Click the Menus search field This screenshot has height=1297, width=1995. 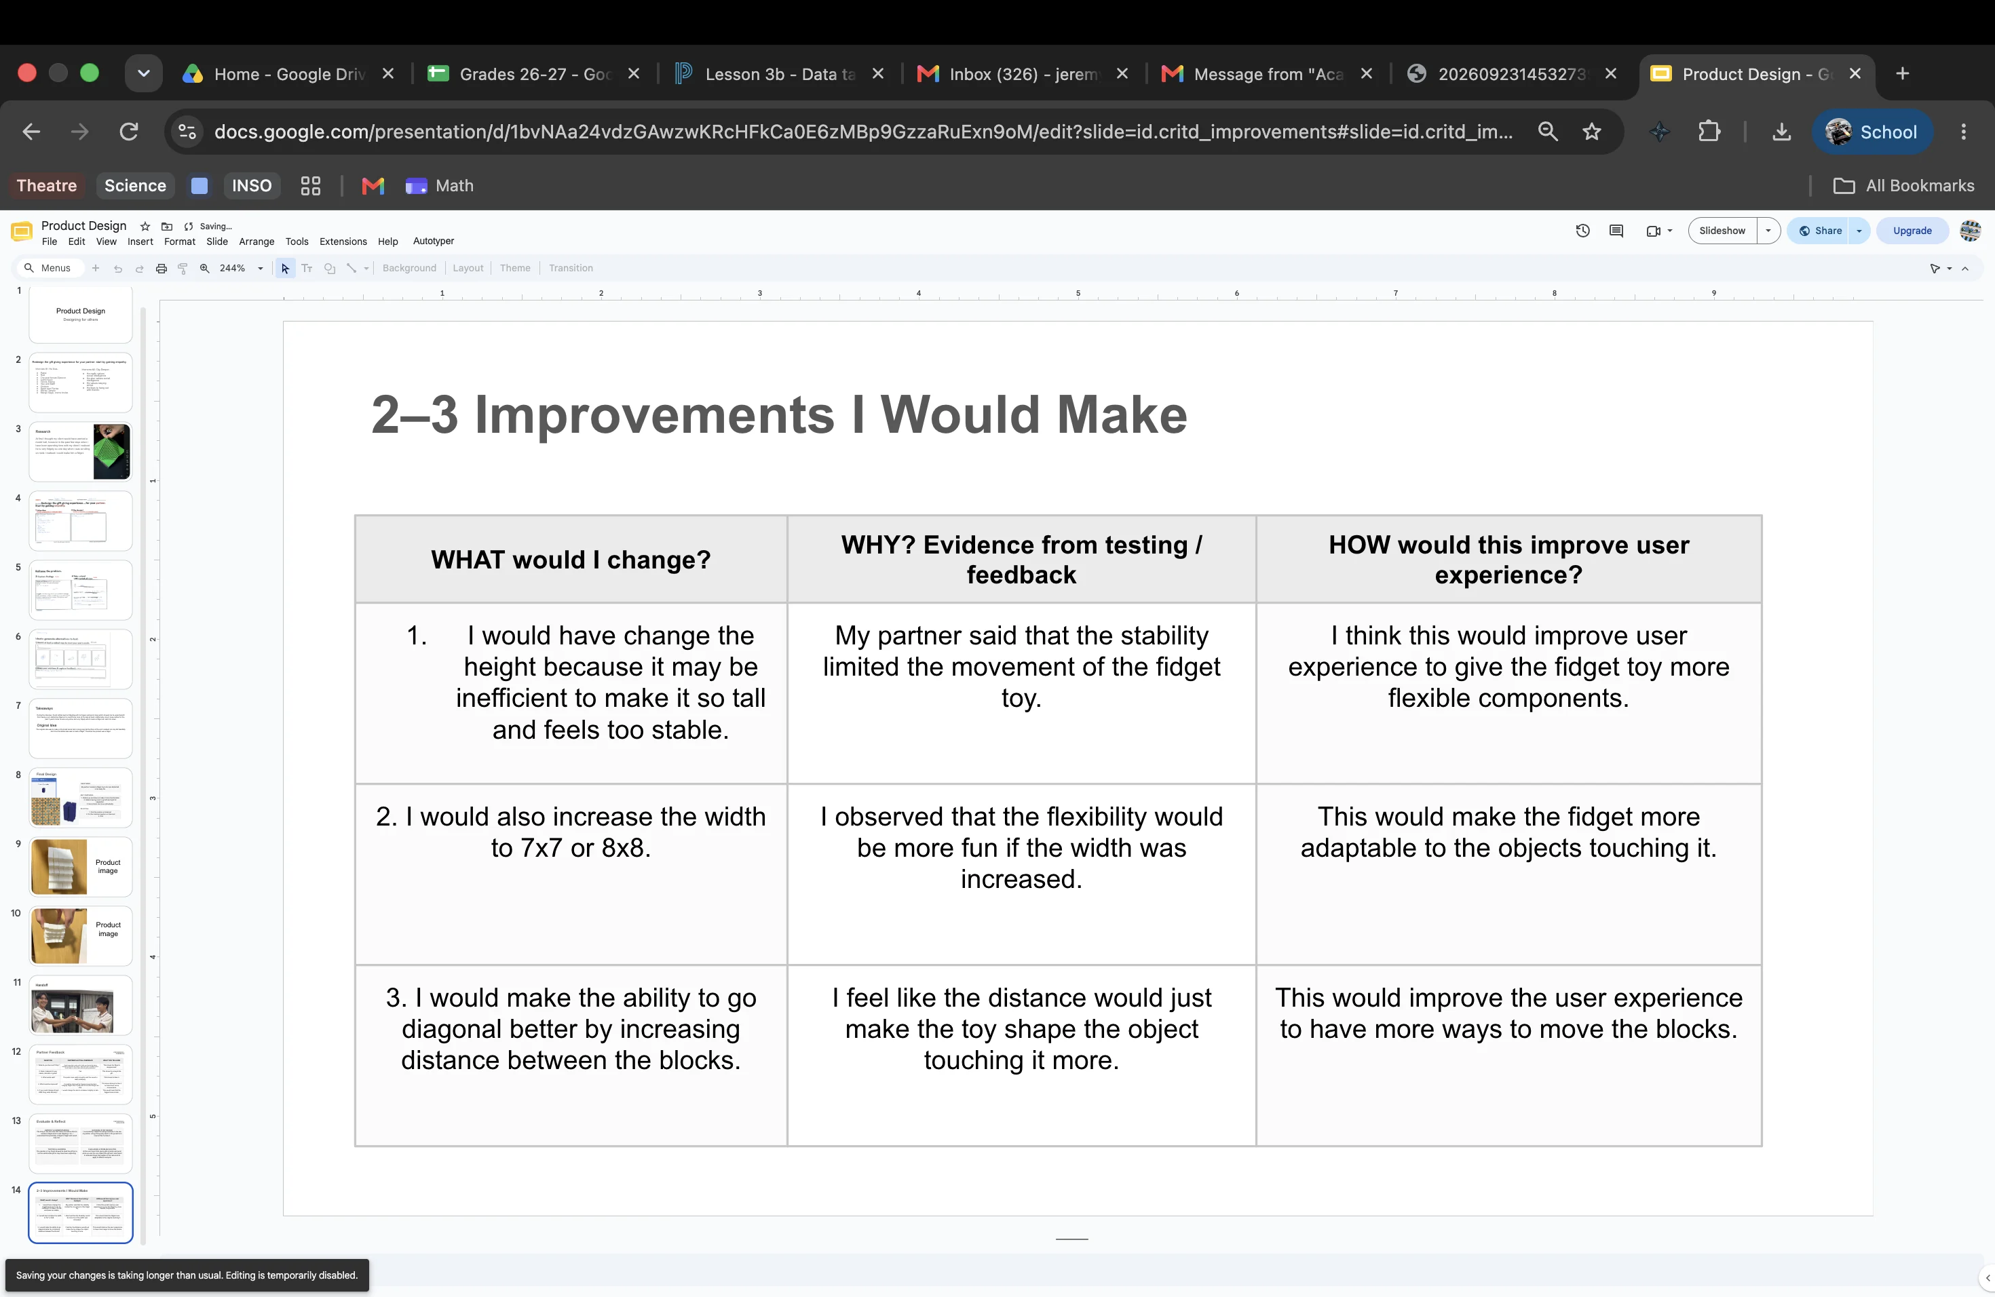click(51, 268)
